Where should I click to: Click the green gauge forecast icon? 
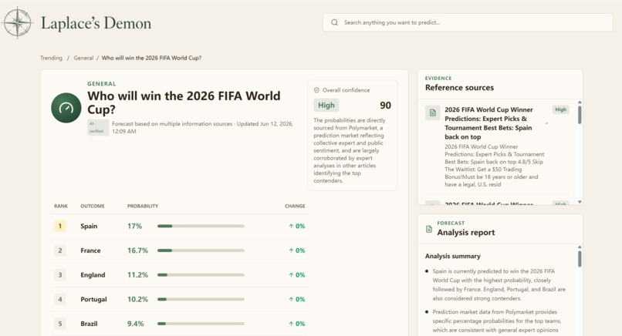tap(66, 108)
